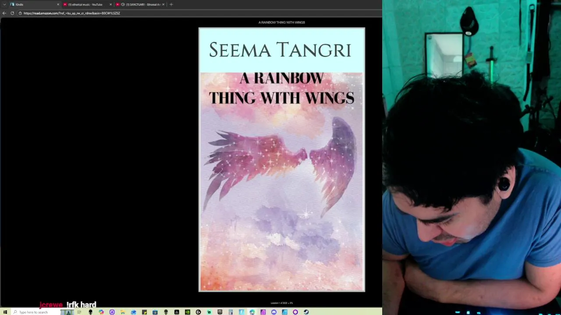Reload the Kindle reader page
Screen dimensions: 561x315
tap(12, 13)
